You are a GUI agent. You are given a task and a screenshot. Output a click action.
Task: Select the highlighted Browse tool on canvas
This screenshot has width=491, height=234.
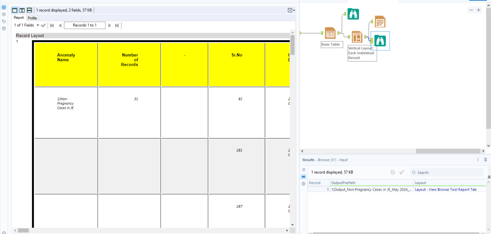(380, 41)
